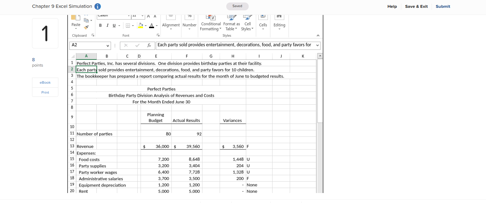
Task: Select column H header
Action: pyautogui.click(x=233, y=56)
